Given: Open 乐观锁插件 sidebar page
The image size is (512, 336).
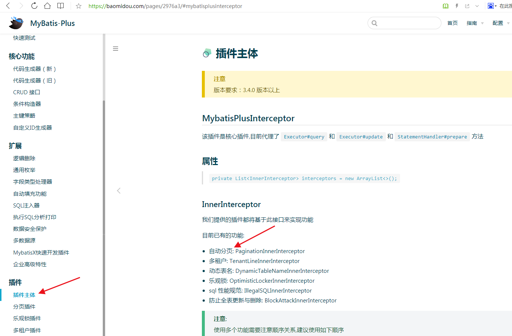Looking at the screenshot, I should tap(27, 318).
